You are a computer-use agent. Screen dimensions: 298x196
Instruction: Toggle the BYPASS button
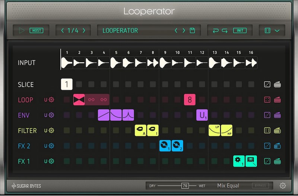point(260,186)
